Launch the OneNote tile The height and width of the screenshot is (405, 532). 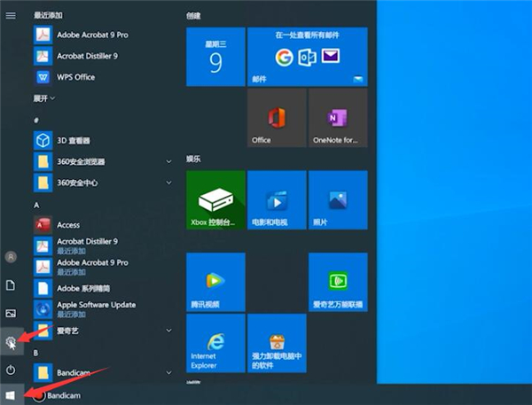click(337, 118)
